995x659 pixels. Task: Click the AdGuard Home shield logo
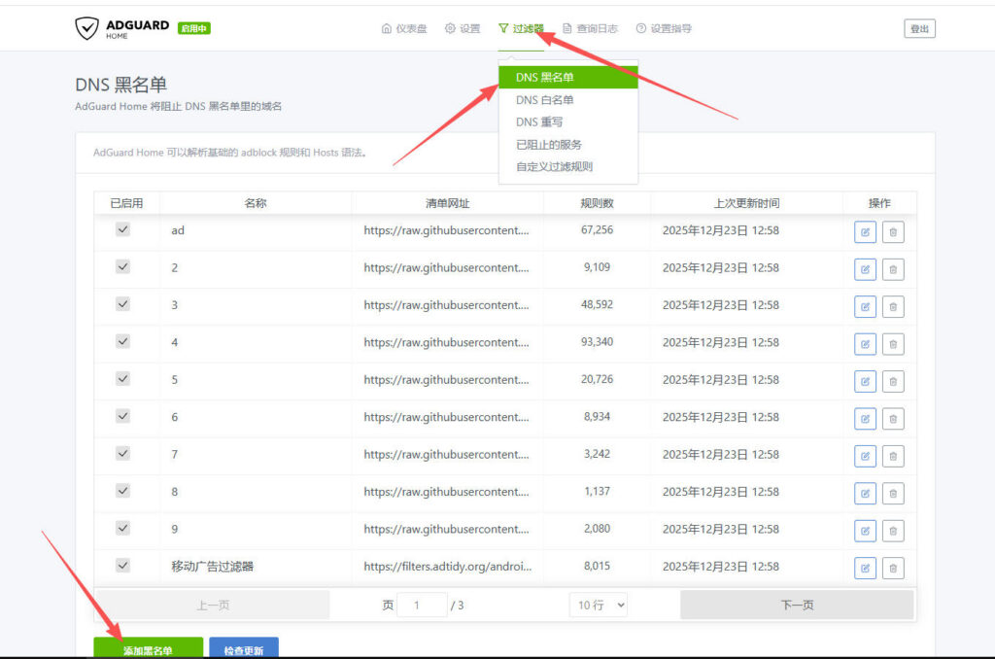point(87,28)
